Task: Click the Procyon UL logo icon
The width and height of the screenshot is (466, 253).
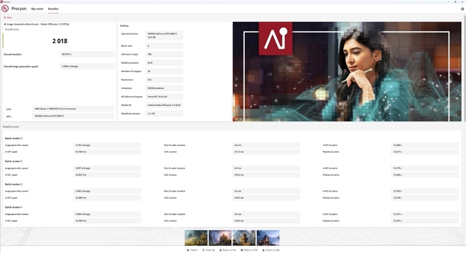Action: click(x=5, y=9)
